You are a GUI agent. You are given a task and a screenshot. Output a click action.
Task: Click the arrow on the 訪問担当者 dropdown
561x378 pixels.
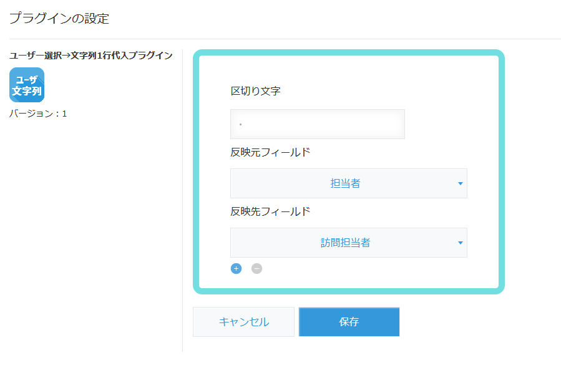460,243
